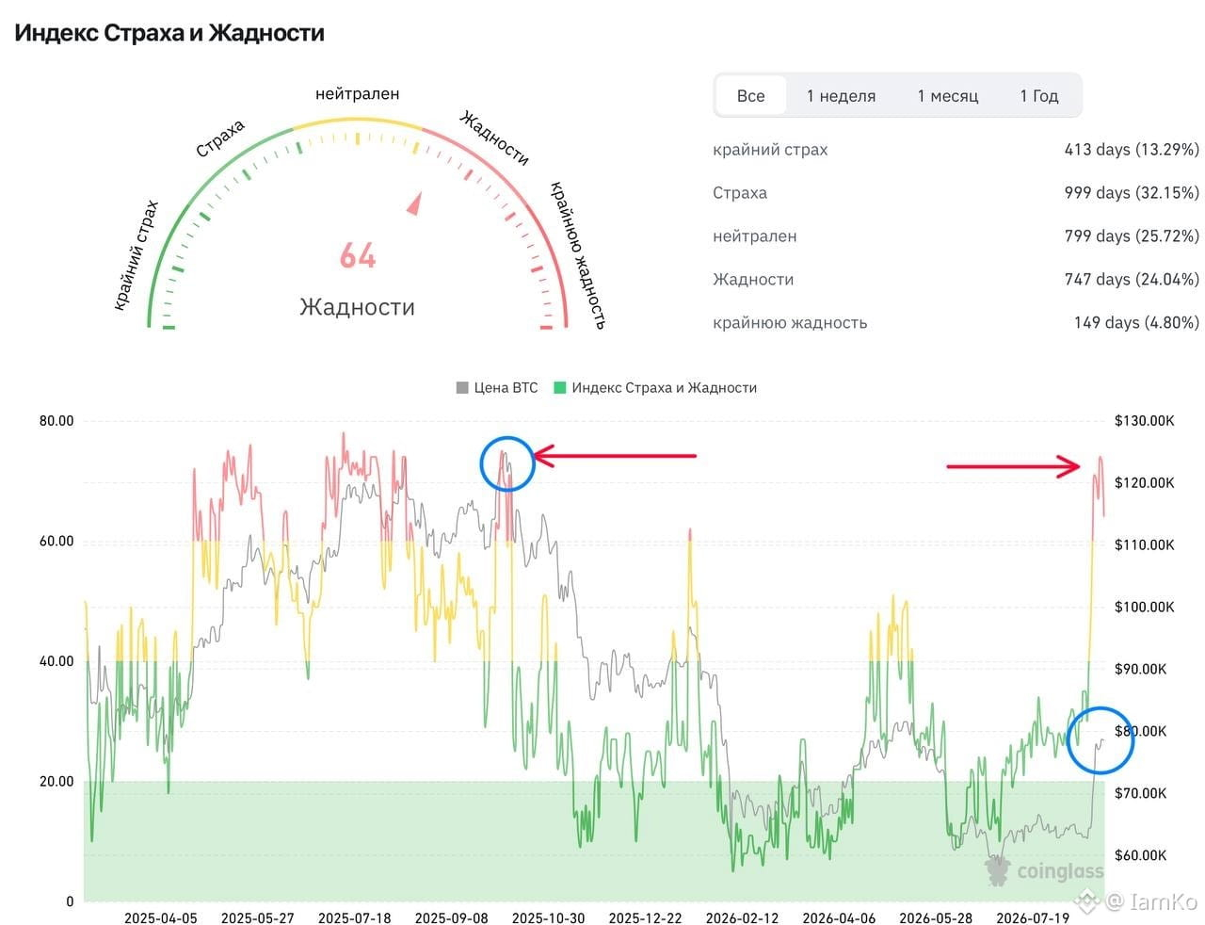Select the Все time range tab
Screen dimensions: 1205x925
pyautogui.click(x=750, y=95)
